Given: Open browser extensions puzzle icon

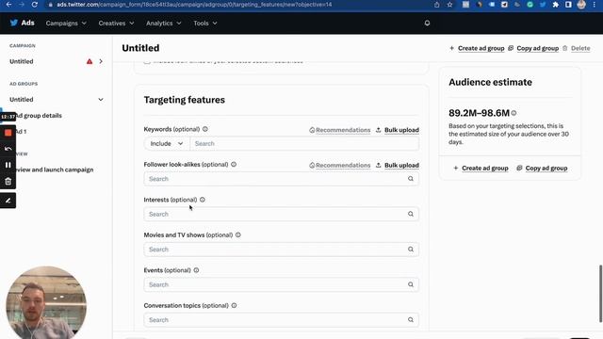Looking at the screenshot, I should pos(555,5).
